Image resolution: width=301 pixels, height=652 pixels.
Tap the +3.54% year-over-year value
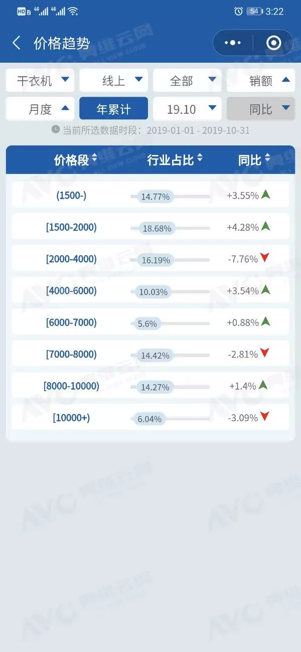(243, 291)
